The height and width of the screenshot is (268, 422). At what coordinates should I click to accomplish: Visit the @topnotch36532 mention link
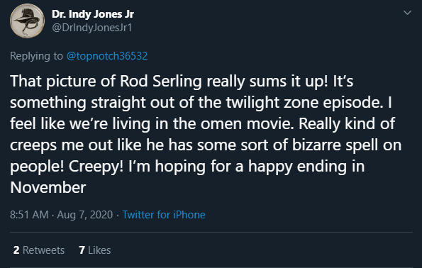point(107,56)
